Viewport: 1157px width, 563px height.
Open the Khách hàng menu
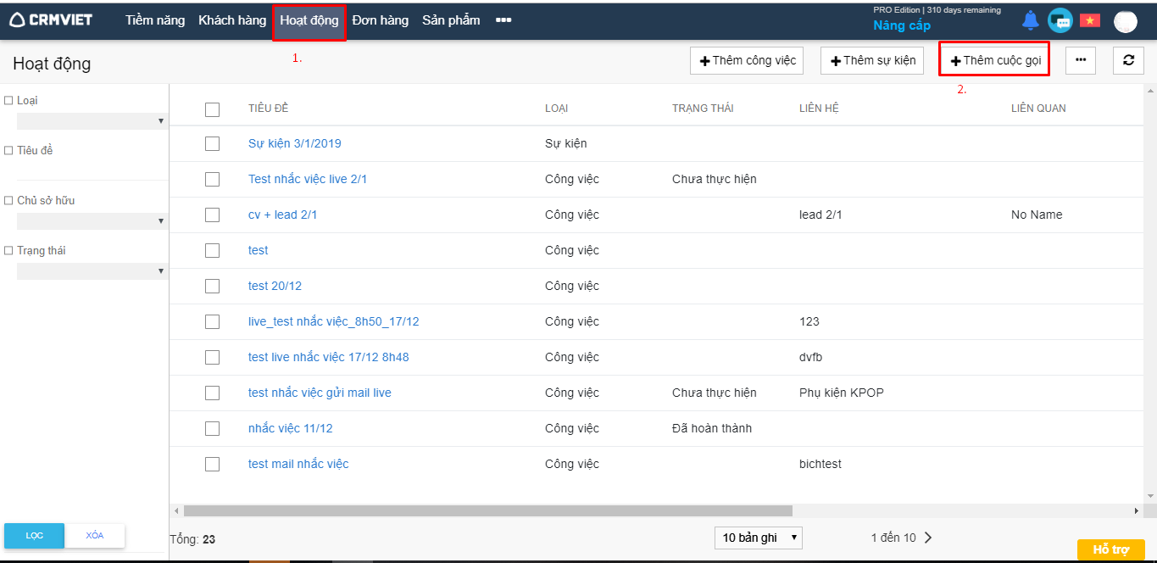(232, 20)
